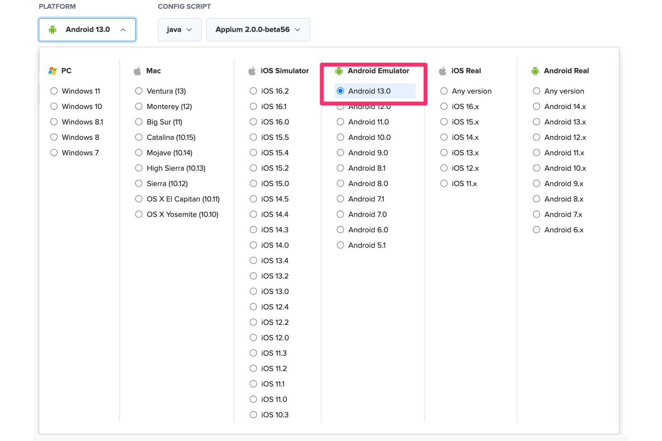
Task: Select Windows 7 radio option
Action: click(x=54, y=152)
